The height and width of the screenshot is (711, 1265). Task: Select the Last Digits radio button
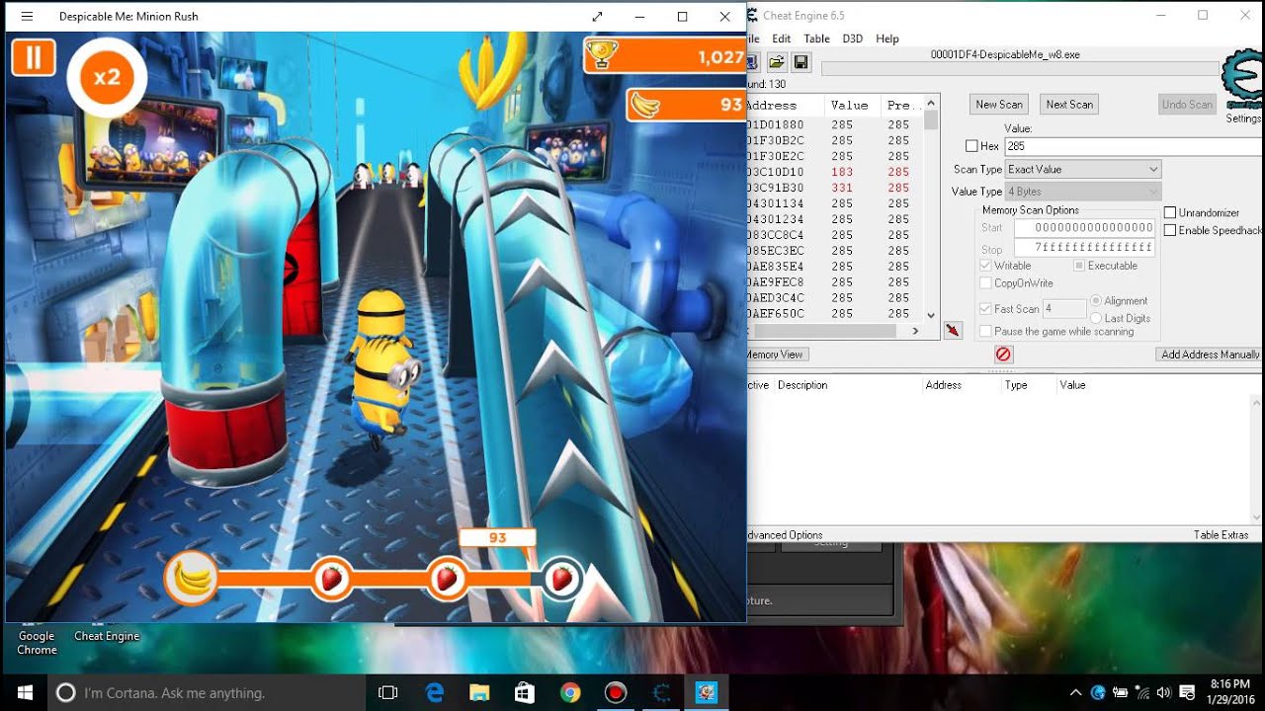pos(1096,318)
